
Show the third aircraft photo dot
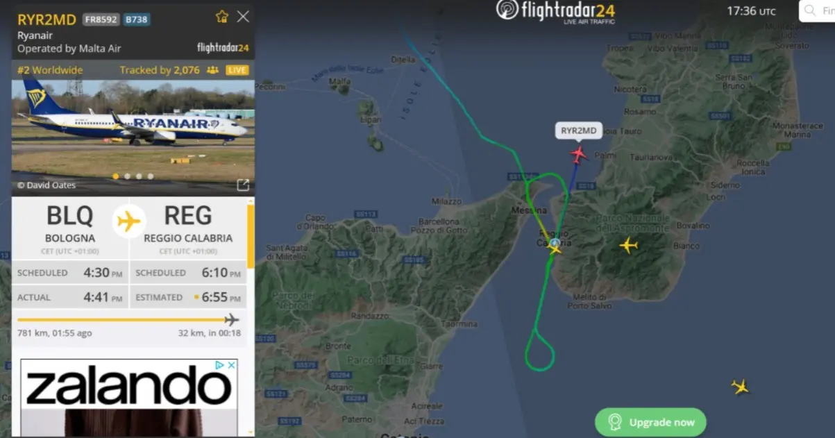pos(139,176)
